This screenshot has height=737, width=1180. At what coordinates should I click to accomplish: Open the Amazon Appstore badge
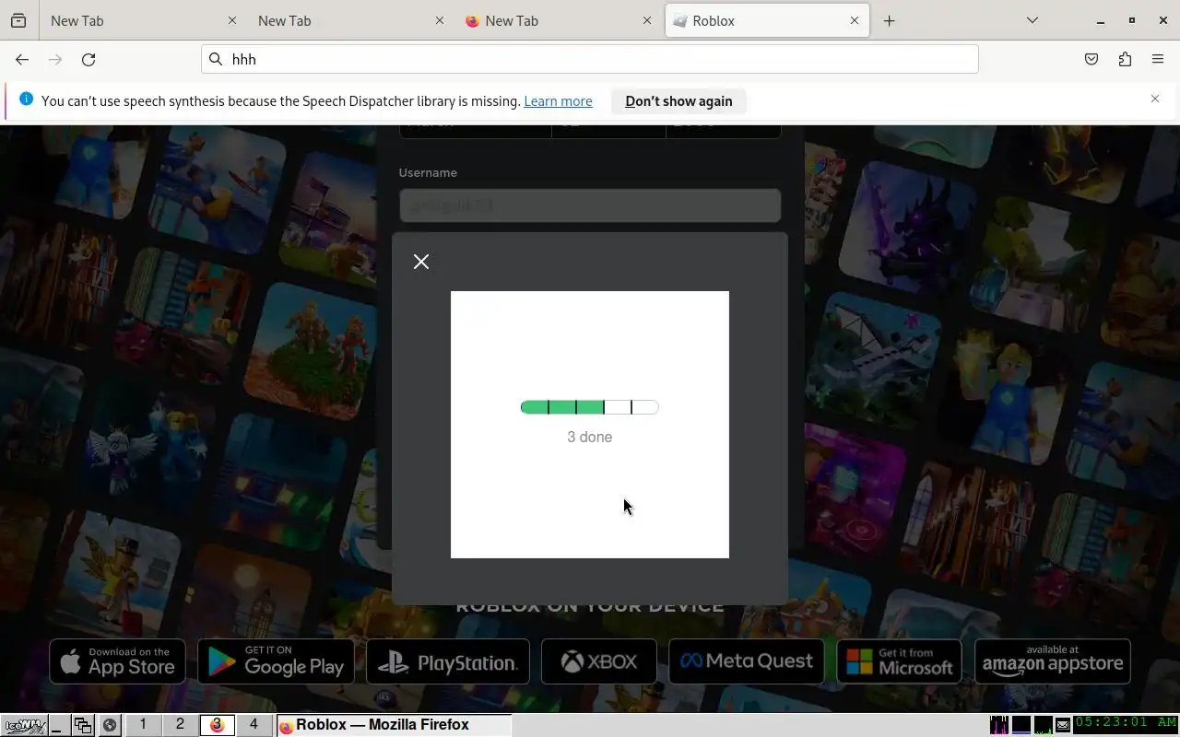point(1053,661)
